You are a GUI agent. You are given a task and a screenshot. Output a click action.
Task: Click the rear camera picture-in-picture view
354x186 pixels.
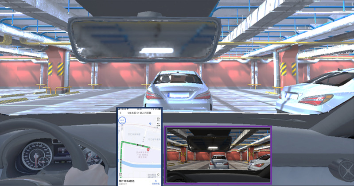pos(218,155)
